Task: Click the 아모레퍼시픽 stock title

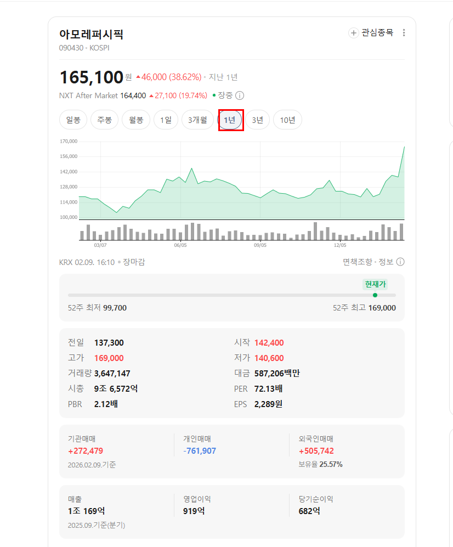Action: pos(91,34)
